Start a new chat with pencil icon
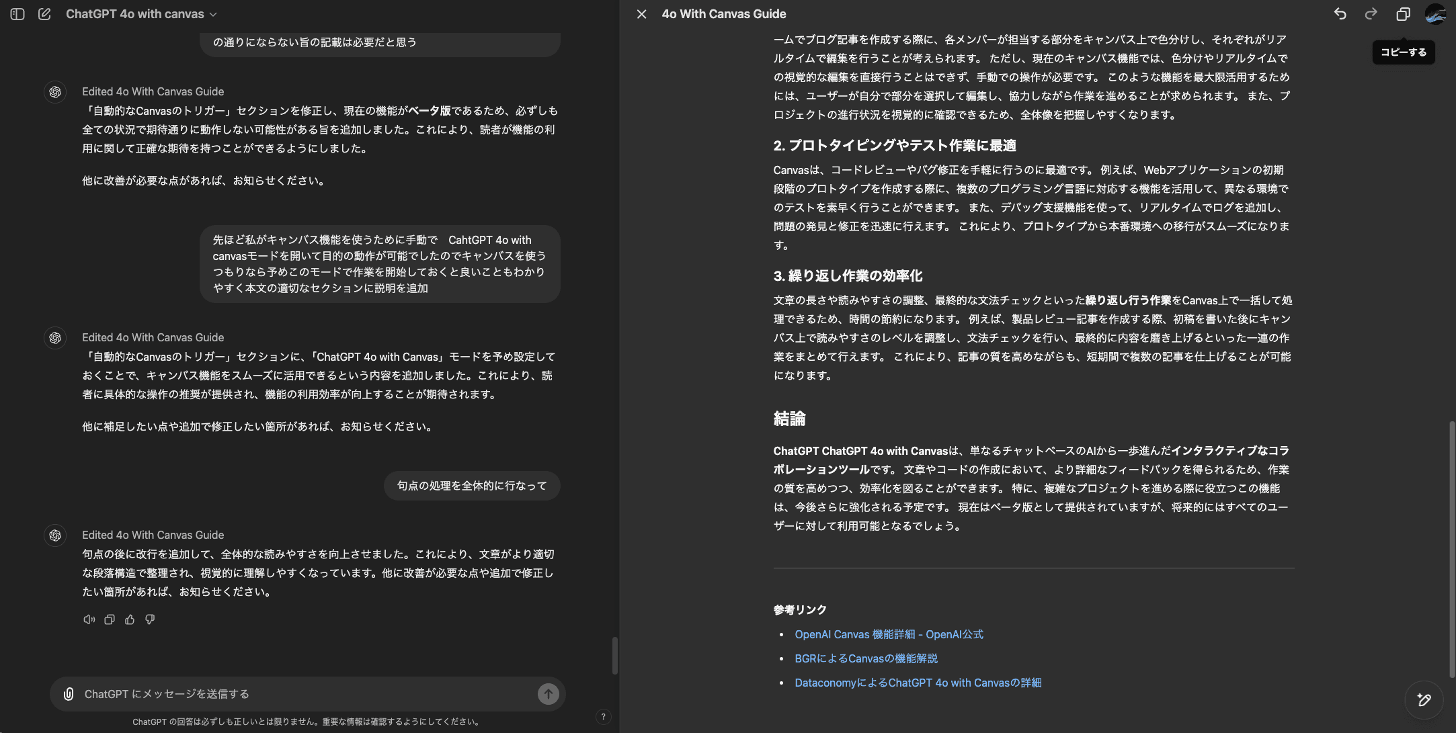 click(x=44, y=14)
